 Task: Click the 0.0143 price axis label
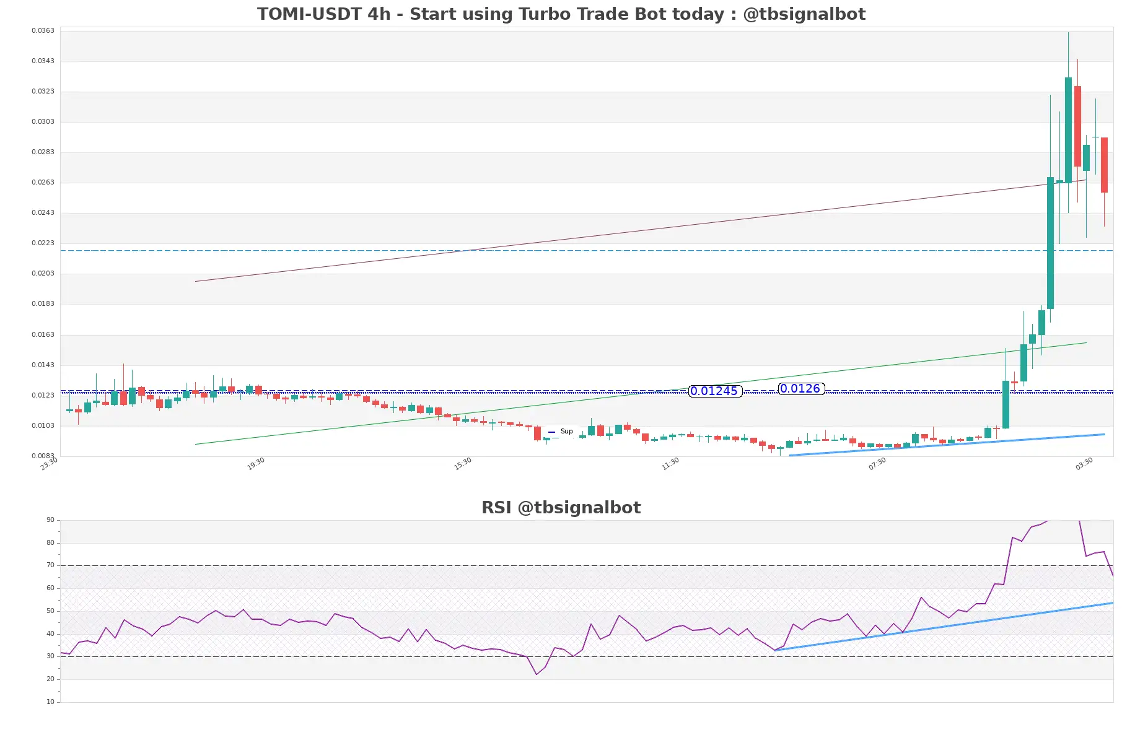click(x=43, y=365)
